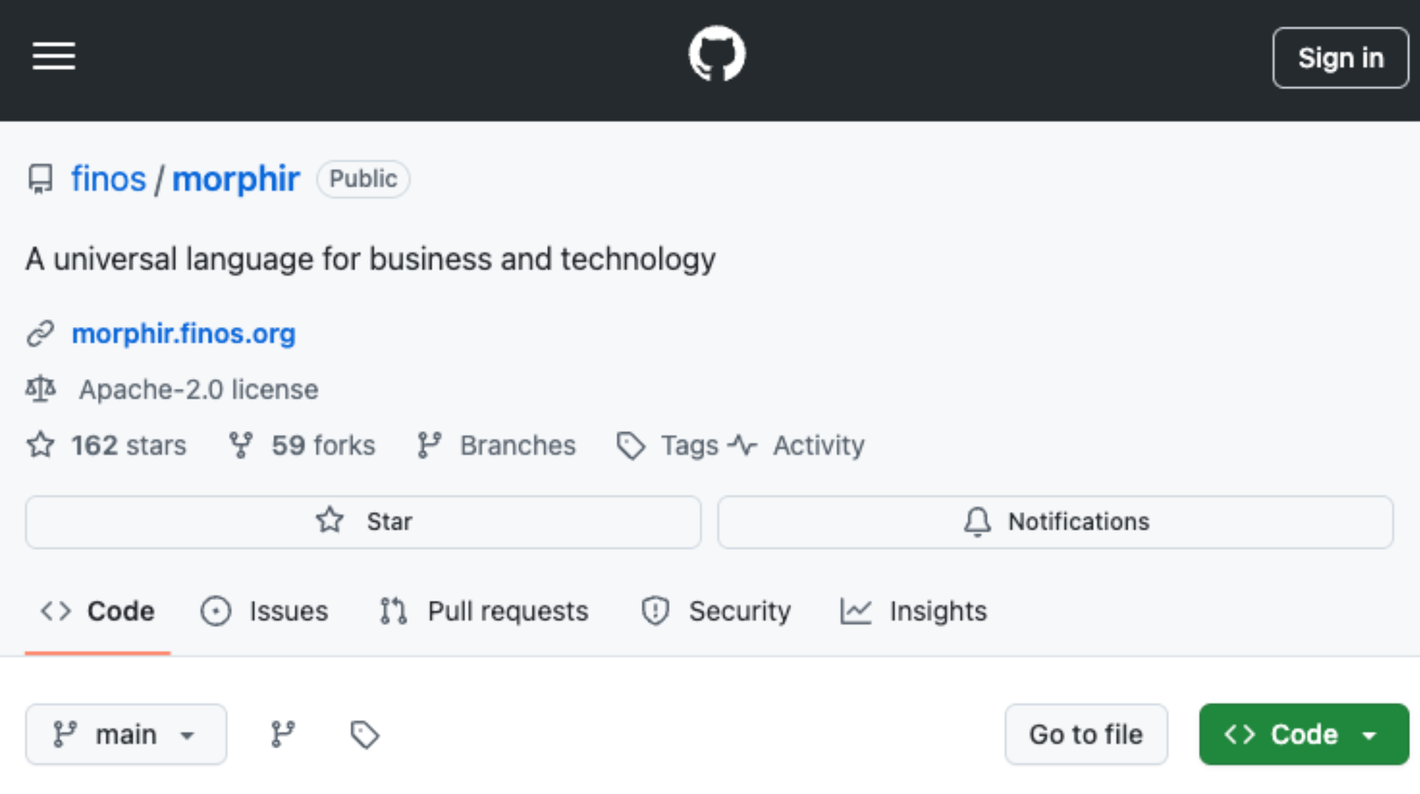Click the branches icon next to main selector

tap(283, 734)
